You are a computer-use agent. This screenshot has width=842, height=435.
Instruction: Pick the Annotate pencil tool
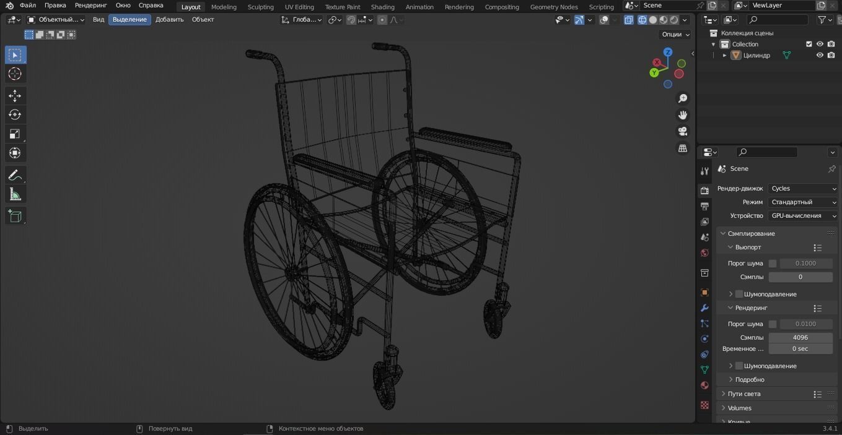[15, 175]
